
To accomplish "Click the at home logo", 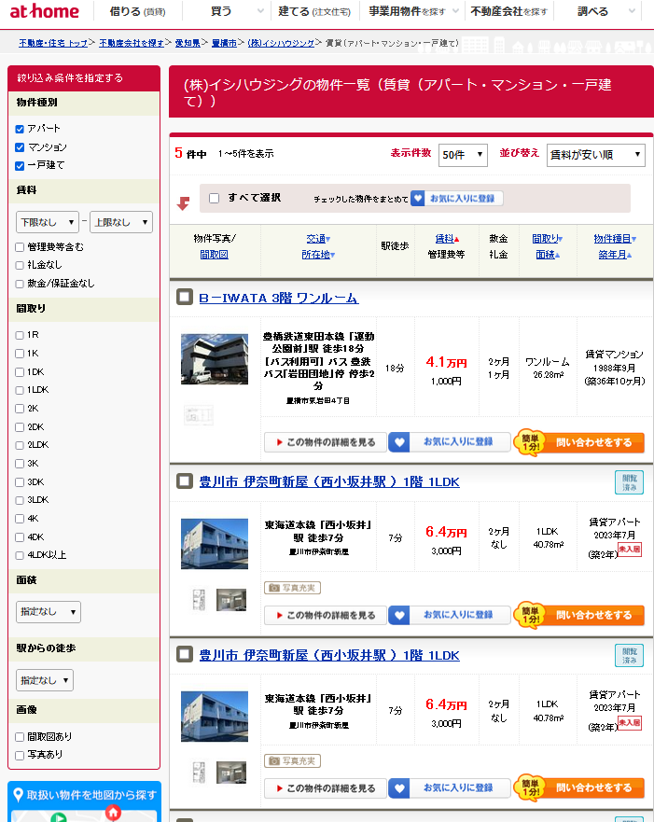I will point(45,11).
